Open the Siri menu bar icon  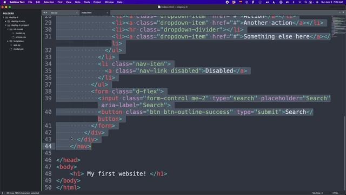pyautogui.click(x=317, y=2)
